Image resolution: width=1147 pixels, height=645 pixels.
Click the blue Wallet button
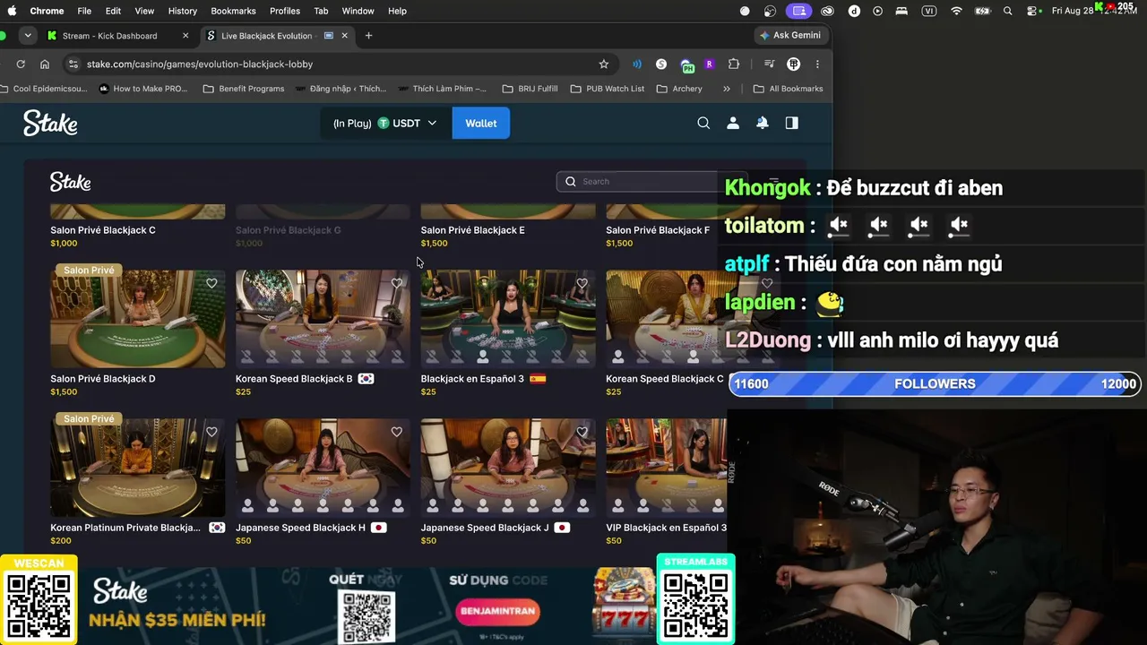tap(481, 124)
